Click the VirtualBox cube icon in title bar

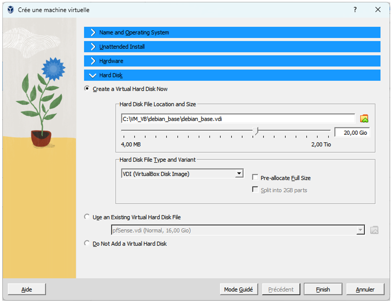[x=10, y=10]
